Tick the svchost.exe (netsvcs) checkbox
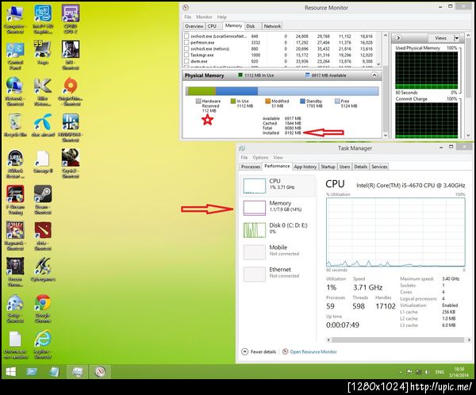The image size is (476, 395). click(x=186, y=48)
